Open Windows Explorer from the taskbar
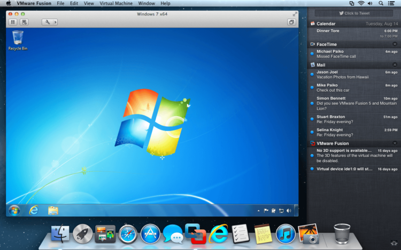 pyautogui.click(x=53, y=210)
